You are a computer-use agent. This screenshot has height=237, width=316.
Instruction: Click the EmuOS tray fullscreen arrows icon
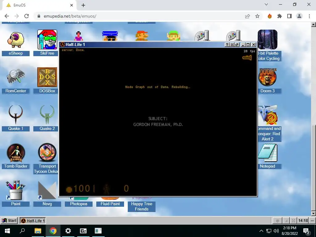click(x=294, y=221)
